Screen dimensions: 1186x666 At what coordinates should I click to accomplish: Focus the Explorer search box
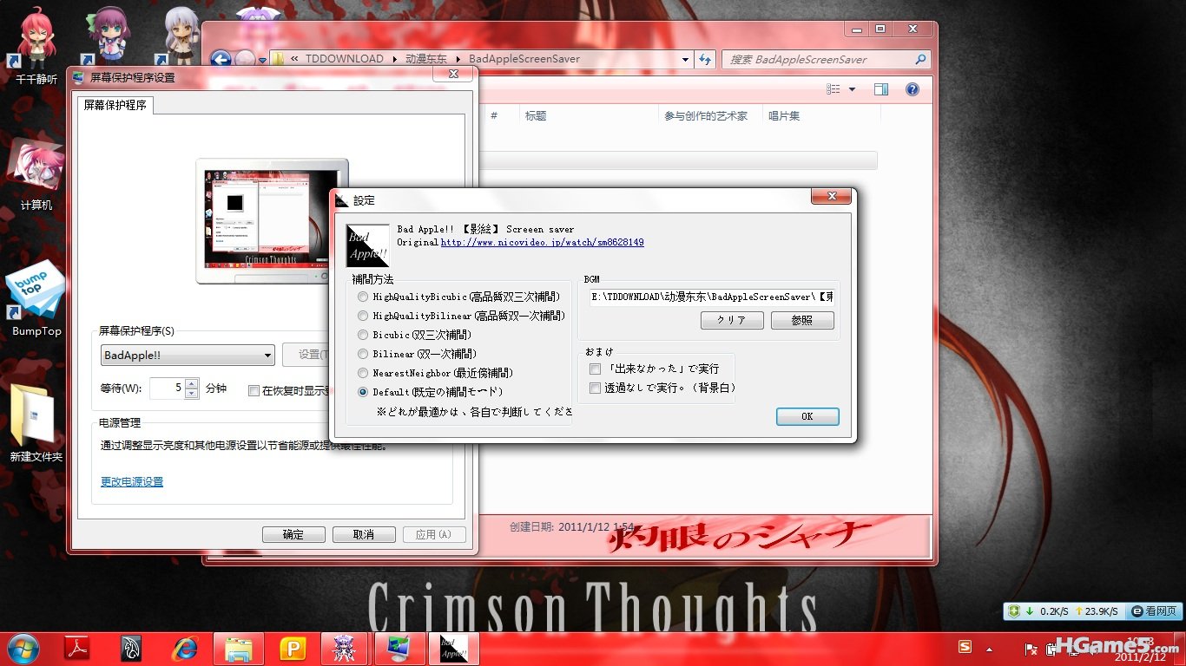pos(818,60)
